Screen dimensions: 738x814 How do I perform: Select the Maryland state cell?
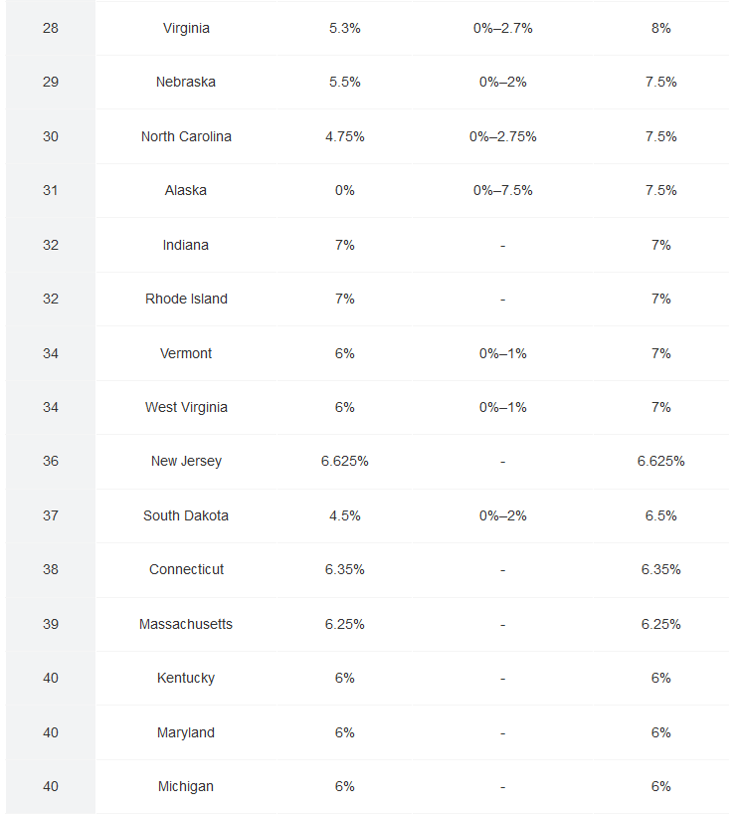[186, 732]
